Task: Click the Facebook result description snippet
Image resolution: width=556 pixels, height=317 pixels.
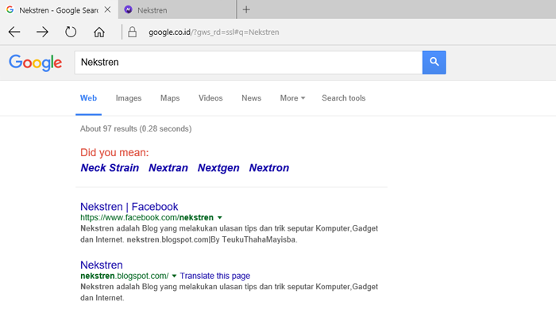Action: click(x=229, y=234)
